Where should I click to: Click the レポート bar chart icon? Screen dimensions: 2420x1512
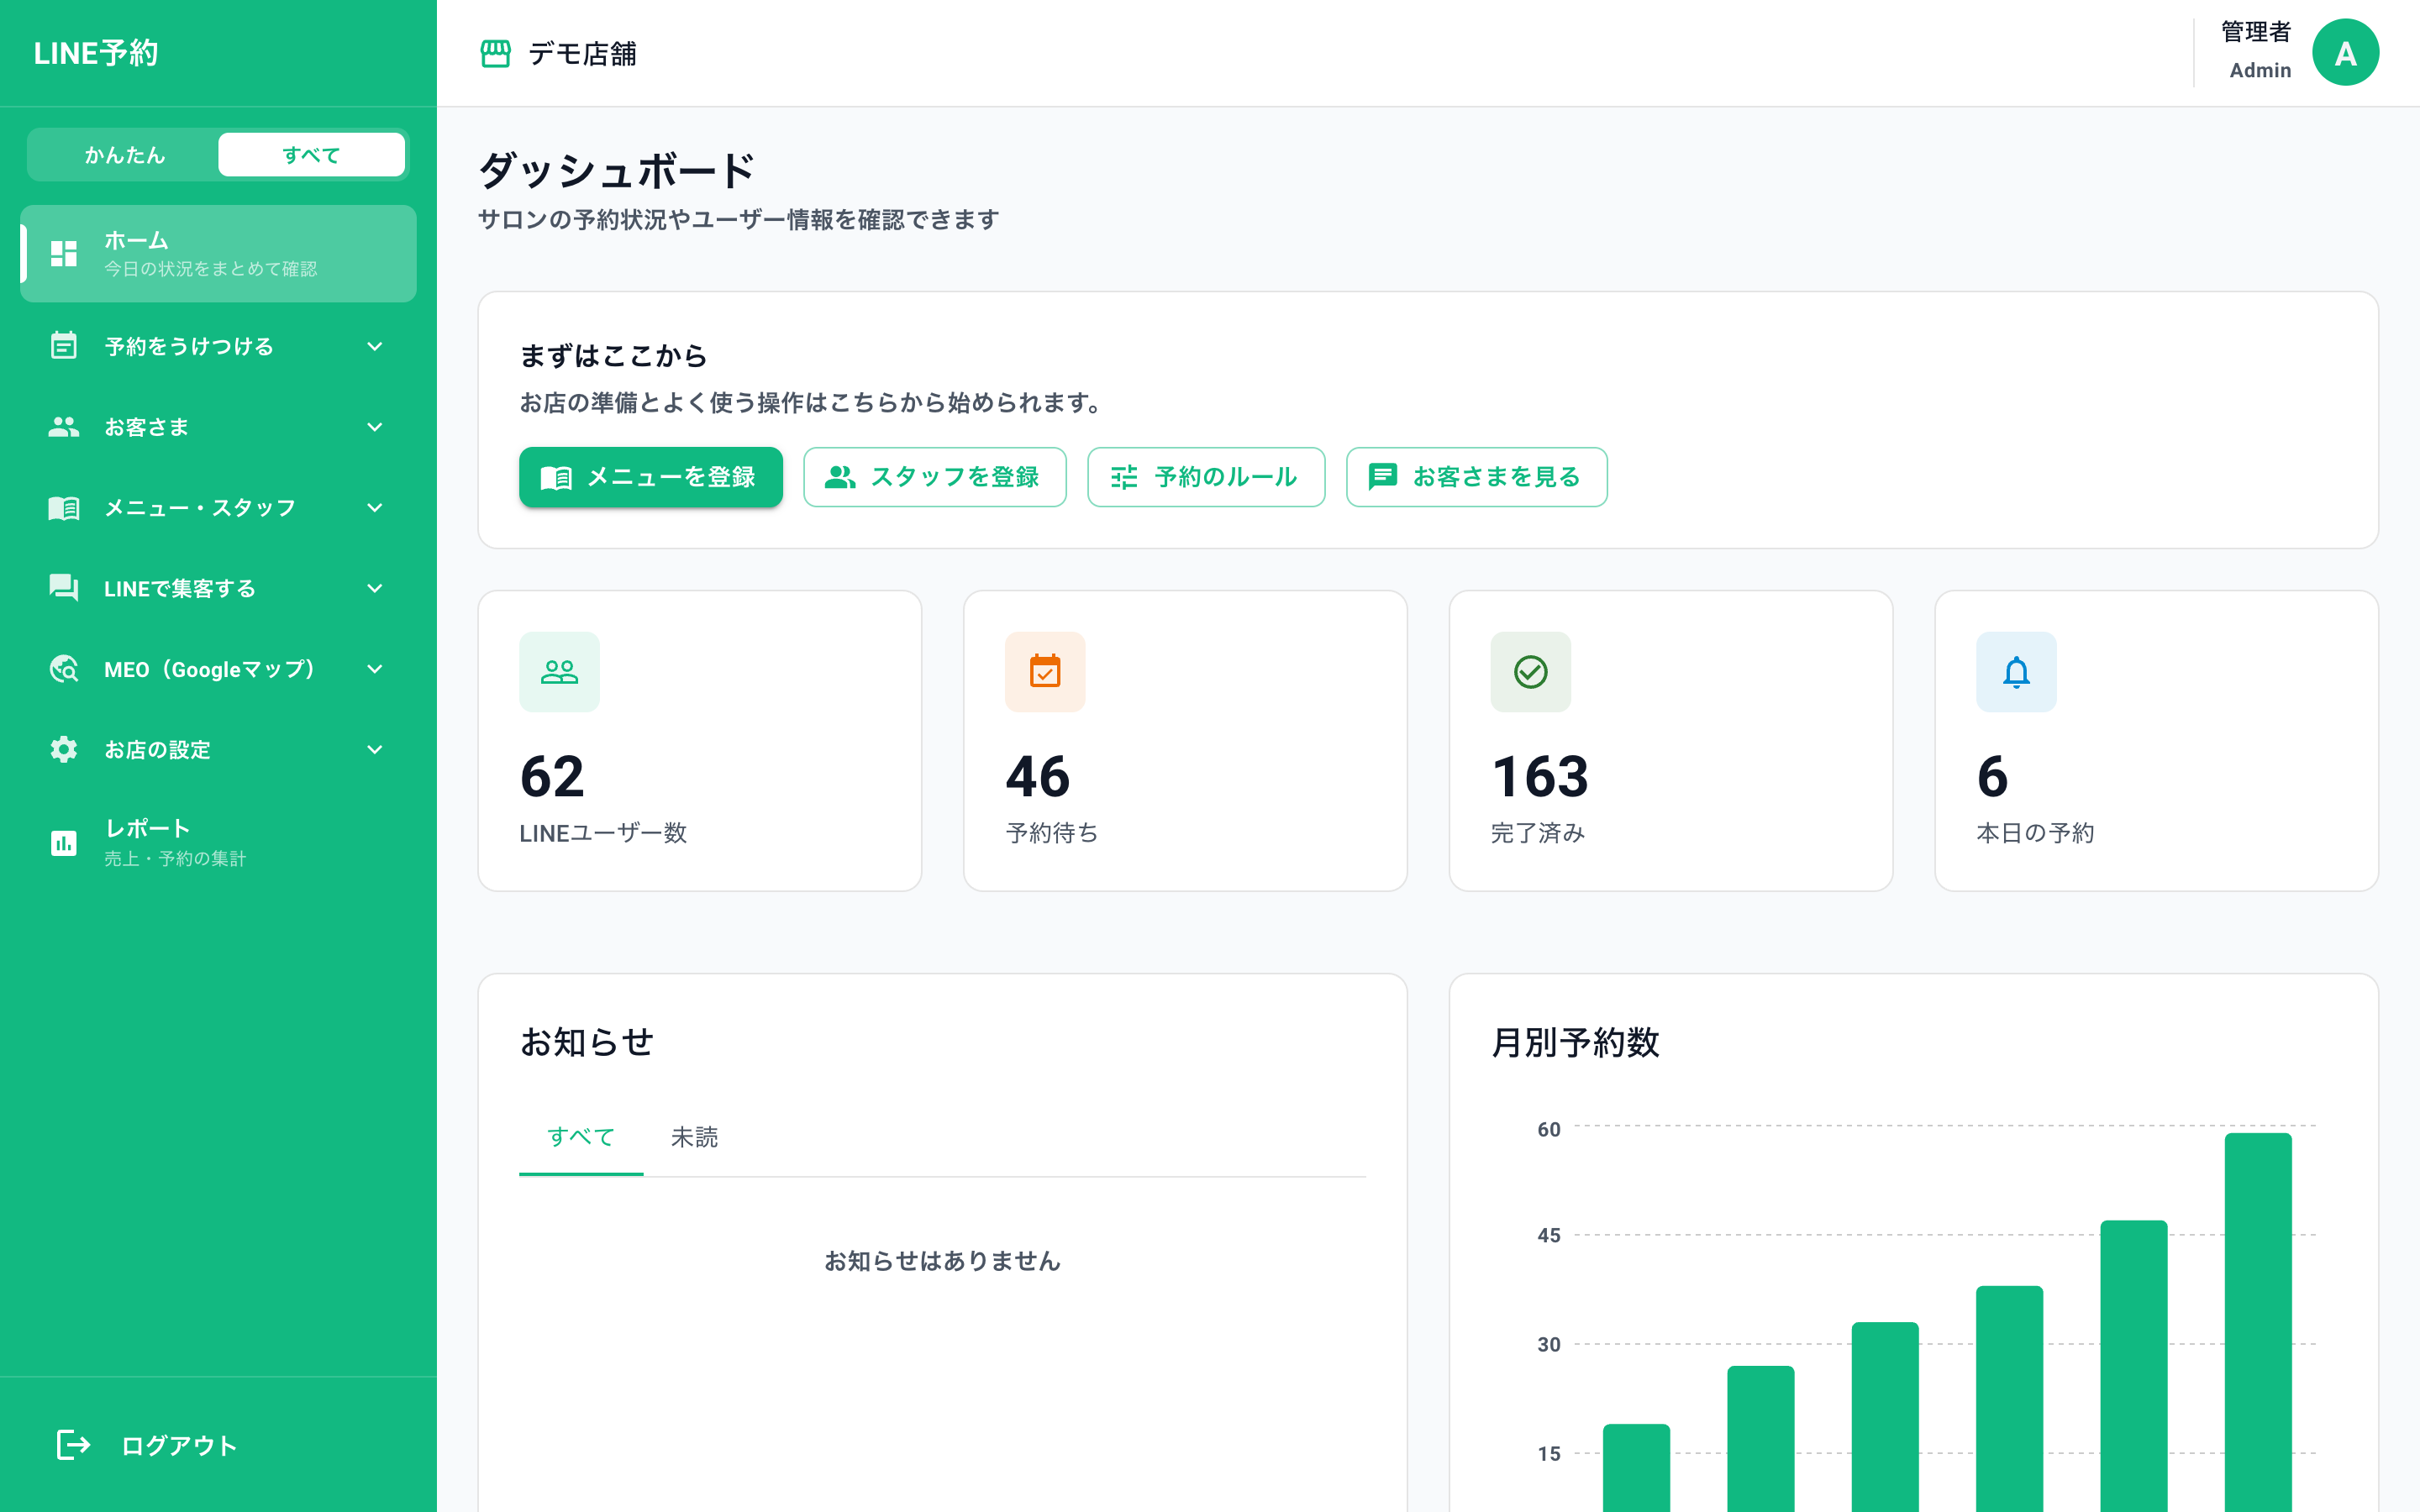click(x=64, y=843)
